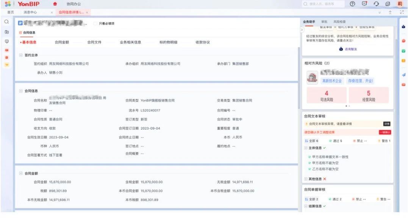Collapse the 签约主体 section
This screenshot has height=222, width=408.
click(21, 55)
